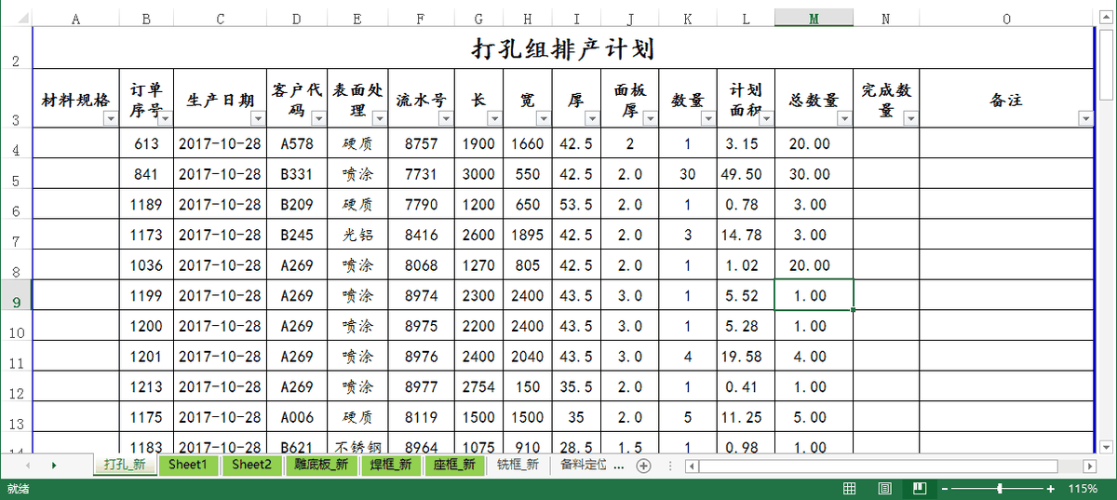
Task: Switch to 铣框_新 sheet tab
Action: coord(518,465)
